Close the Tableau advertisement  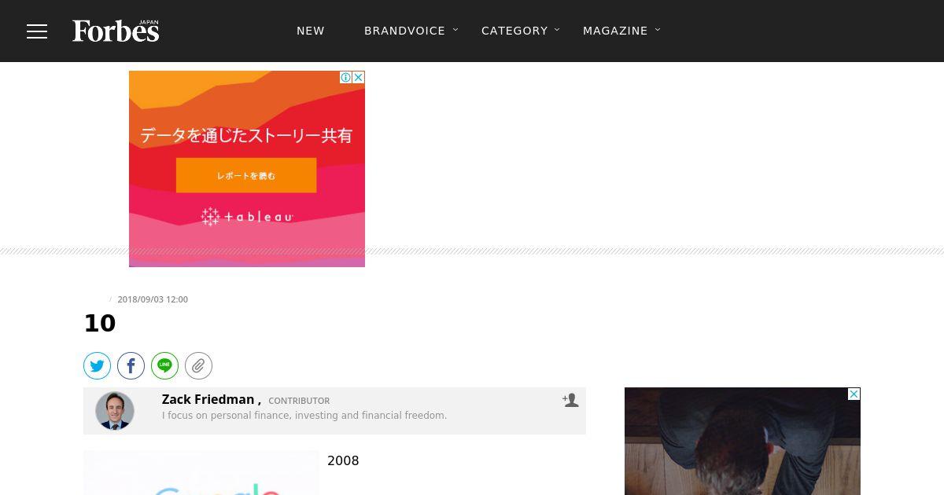tap(359, 77)
